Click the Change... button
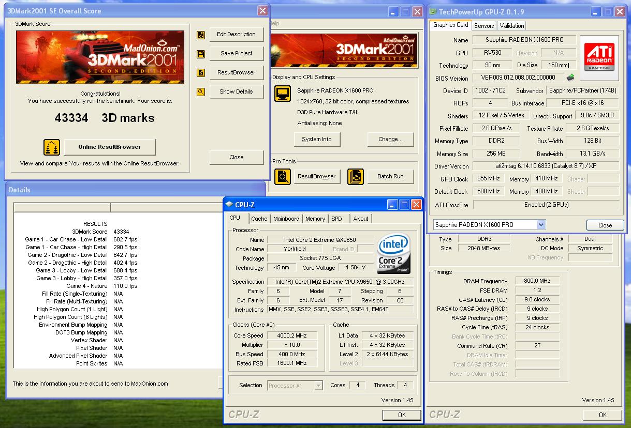631x428 pixels. (390, 140)
